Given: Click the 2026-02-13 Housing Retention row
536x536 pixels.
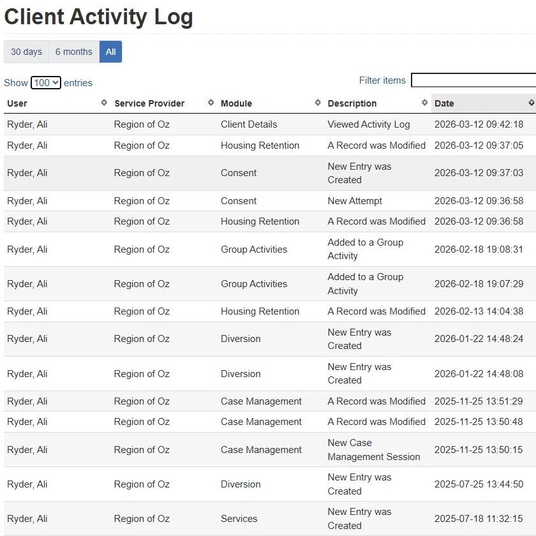Looking at the screenshot, I should 260,311.
